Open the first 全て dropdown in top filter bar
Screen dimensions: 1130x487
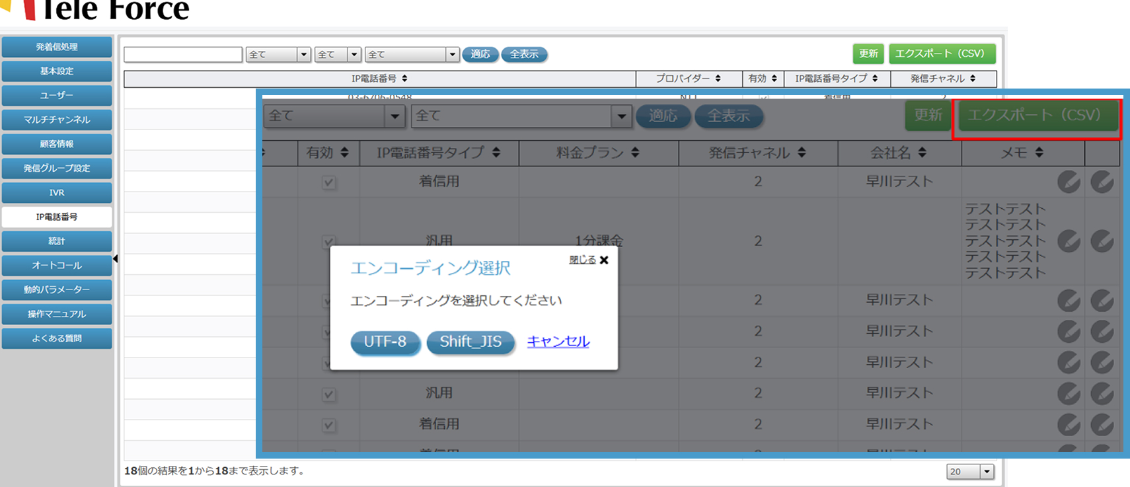pyautogui.click(x=278, y=55)
